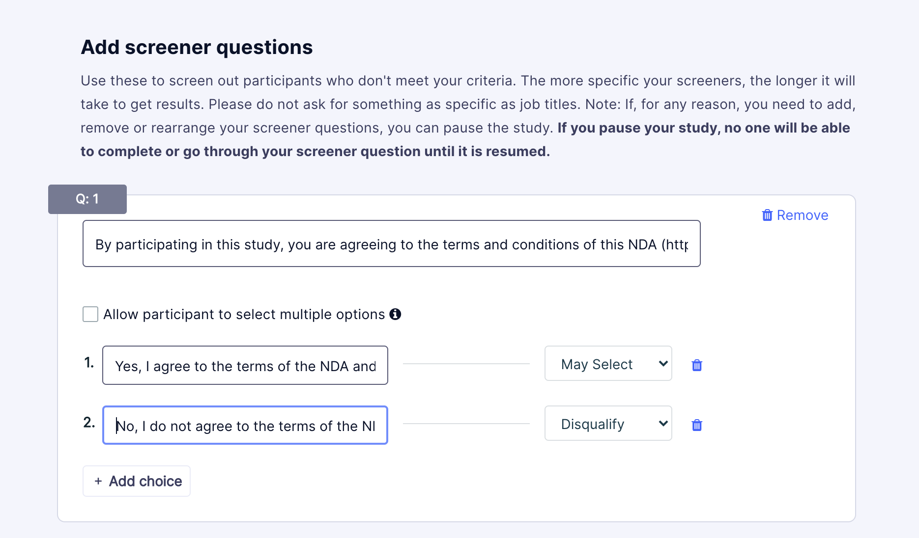Click the info icon beside the multiple options checkbox
Image resolution: width=919 pixels, height=538 pixels.
pos(396,314)
